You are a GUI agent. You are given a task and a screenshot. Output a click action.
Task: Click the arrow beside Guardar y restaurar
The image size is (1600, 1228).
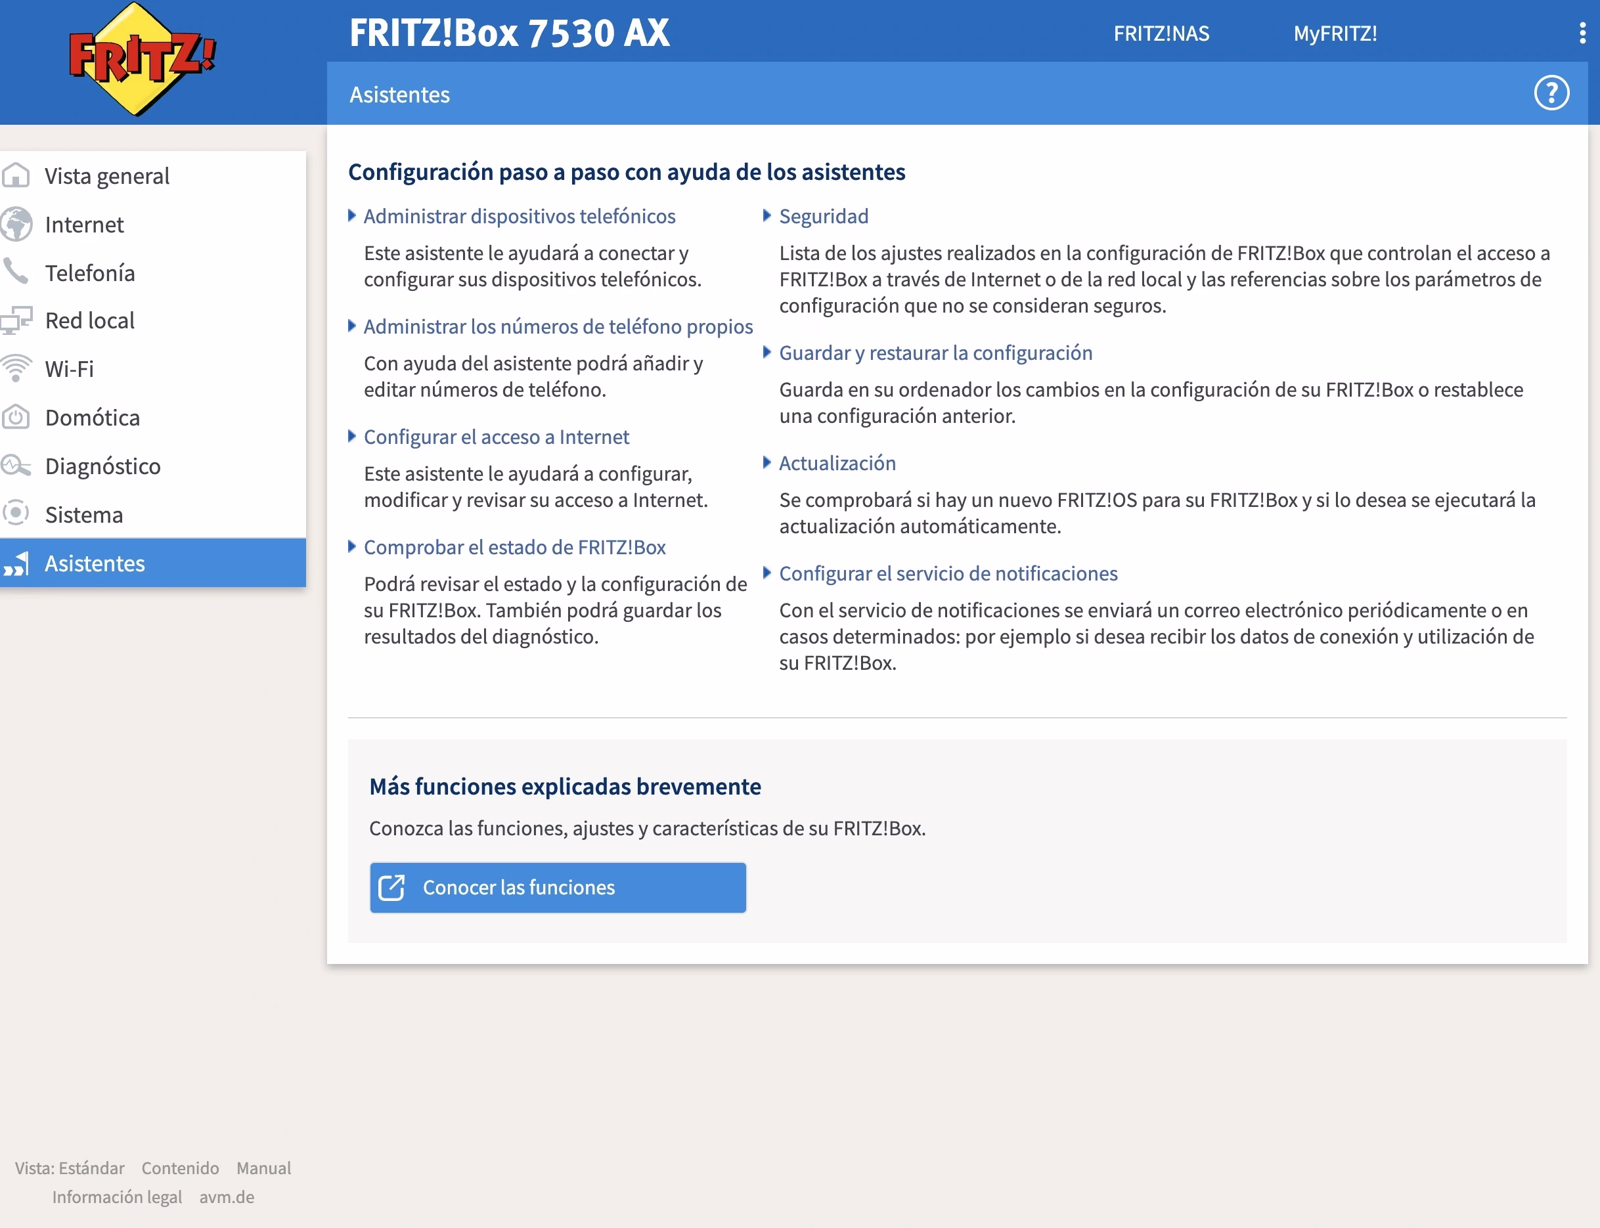[767, 353]
